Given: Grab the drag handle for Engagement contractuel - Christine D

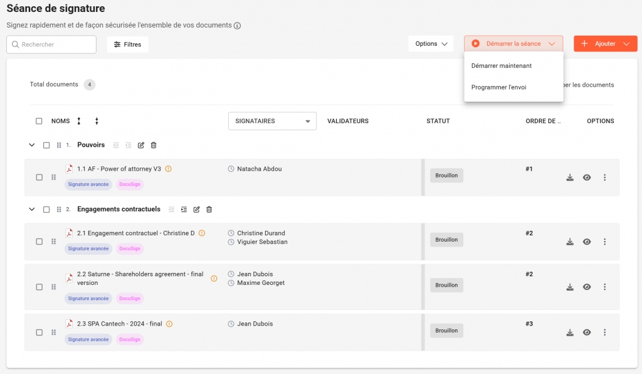Looking at the screenshot, I should pos(54,242).
